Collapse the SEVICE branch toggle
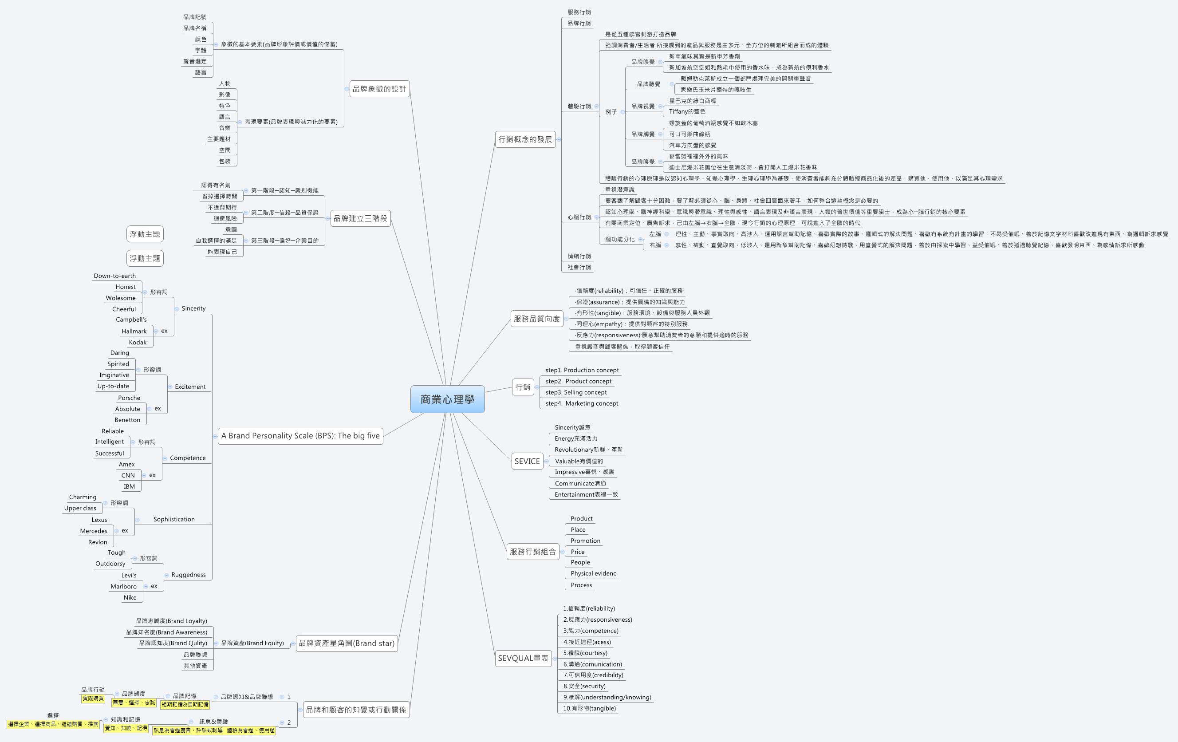The image size is (1178, 742). pos(546,461)
